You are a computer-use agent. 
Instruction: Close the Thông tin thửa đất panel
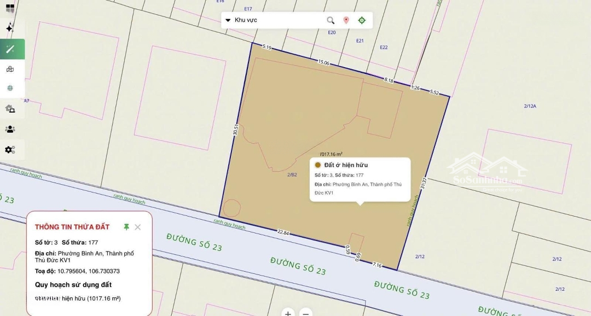[138, 227]
